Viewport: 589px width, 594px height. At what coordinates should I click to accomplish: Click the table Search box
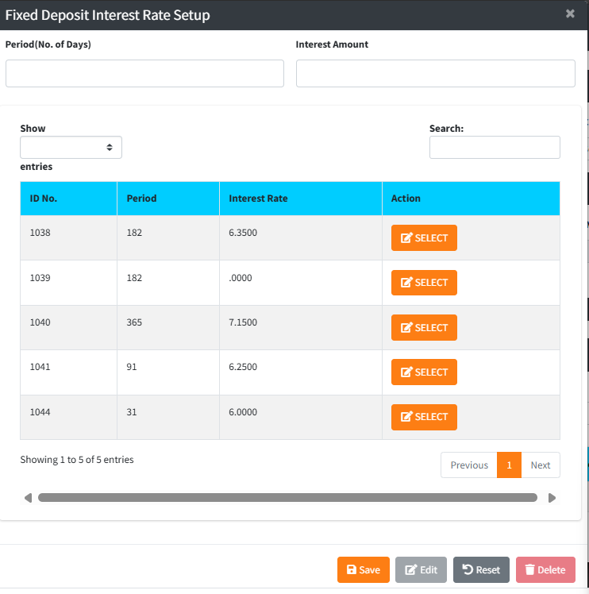495,147
